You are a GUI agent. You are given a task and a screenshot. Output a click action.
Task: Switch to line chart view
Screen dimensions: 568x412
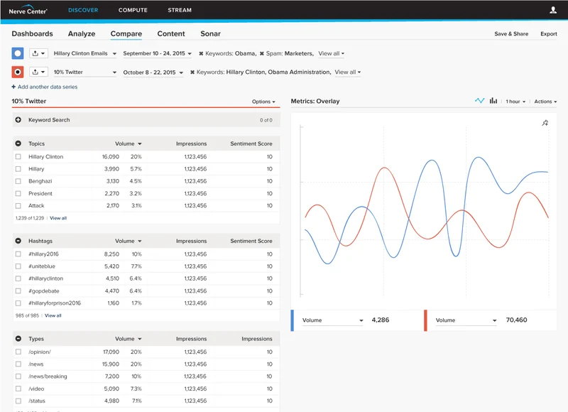pyautogui.click(x=480, y=101)
